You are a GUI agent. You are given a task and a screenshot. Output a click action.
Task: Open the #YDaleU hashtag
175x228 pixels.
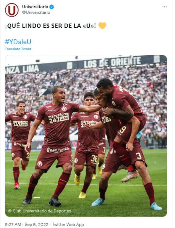tap(18, 42)
